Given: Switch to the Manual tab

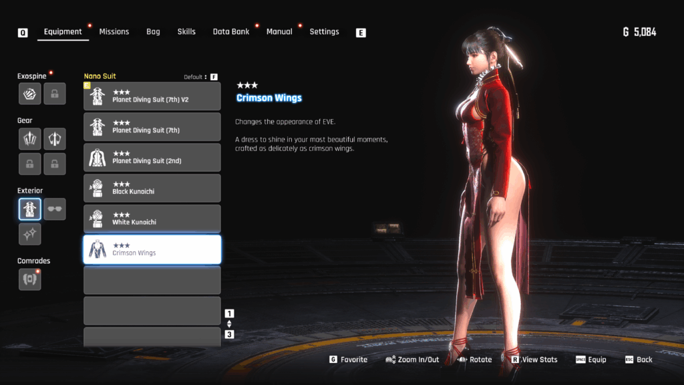Looking at the screenshot, I should click(279, 32).
